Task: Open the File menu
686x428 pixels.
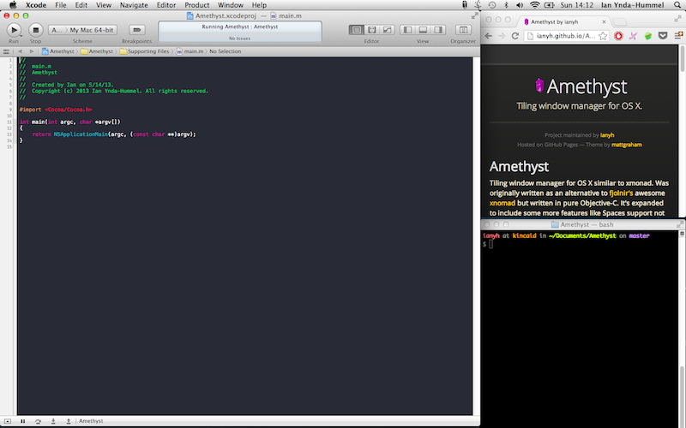Action: 61,5
